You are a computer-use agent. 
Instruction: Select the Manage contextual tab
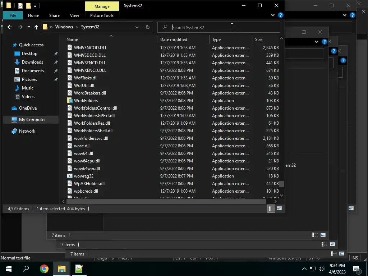click(102, 6)
